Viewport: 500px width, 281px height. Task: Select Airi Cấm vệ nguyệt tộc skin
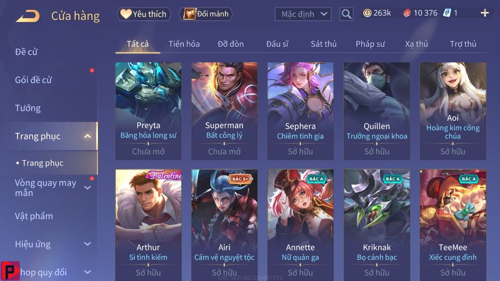coord(224,225)
